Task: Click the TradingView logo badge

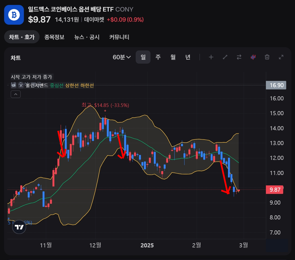Action: click(19, 227)
